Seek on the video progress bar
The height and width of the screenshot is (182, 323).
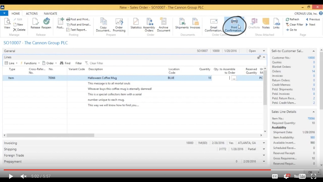tap(162, 170)
